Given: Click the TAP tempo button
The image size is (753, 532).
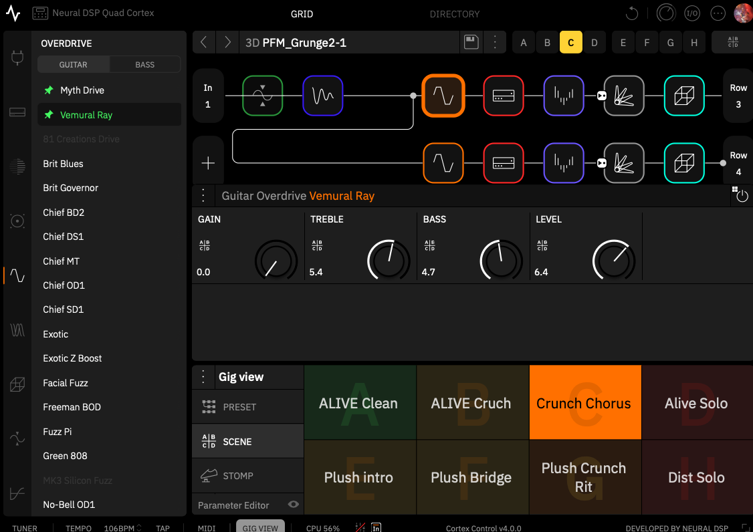Looking at the screenshot, I should (163, 528).
